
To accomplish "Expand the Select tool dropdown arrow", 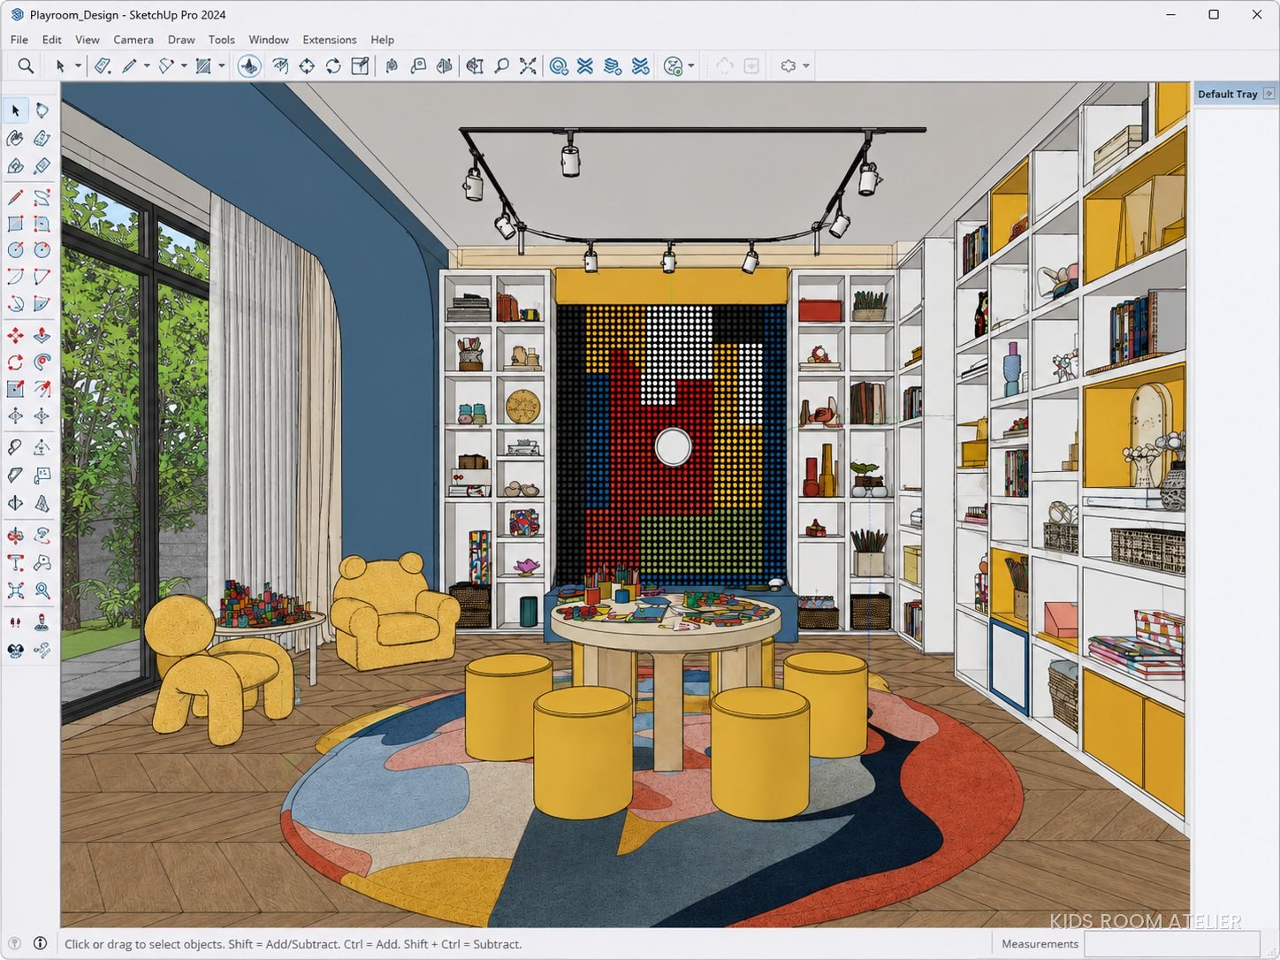I will pyautogui.click(x=78, y=65).
